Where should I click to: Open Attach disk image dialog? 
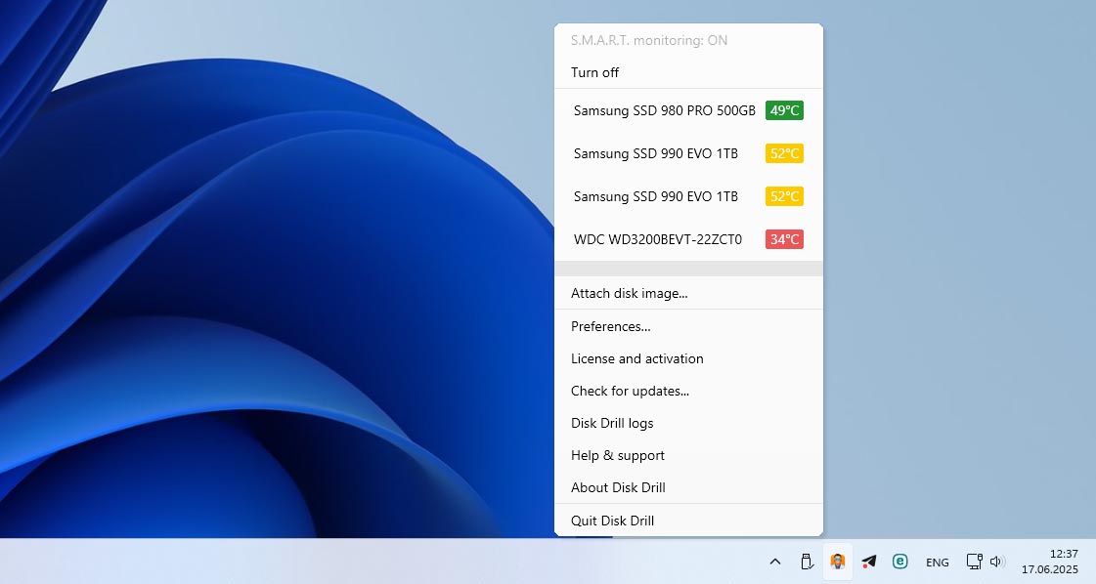[x=629, y=293]
